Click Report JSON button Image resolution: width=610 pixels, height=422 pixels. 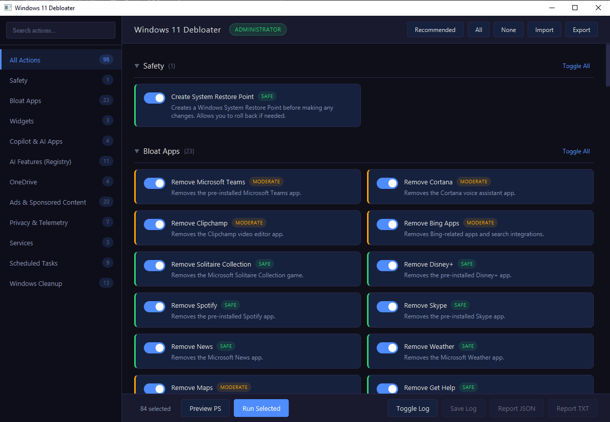coord(516,408)
